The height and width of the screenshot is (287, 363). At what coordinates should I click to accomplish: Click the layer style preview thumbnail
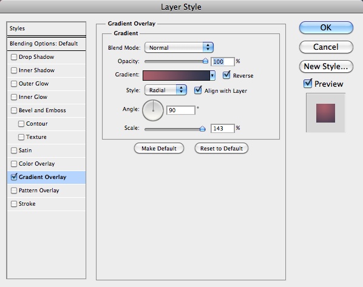coord(325,113)
